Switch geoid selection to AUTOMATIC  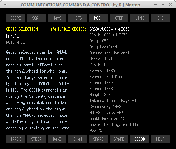(x=15, y=42)
